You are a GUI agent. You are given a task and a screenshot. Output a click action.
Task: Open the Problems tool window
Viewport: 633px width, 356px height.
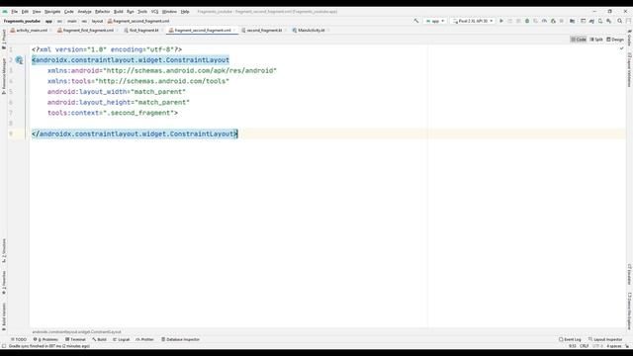45,339
